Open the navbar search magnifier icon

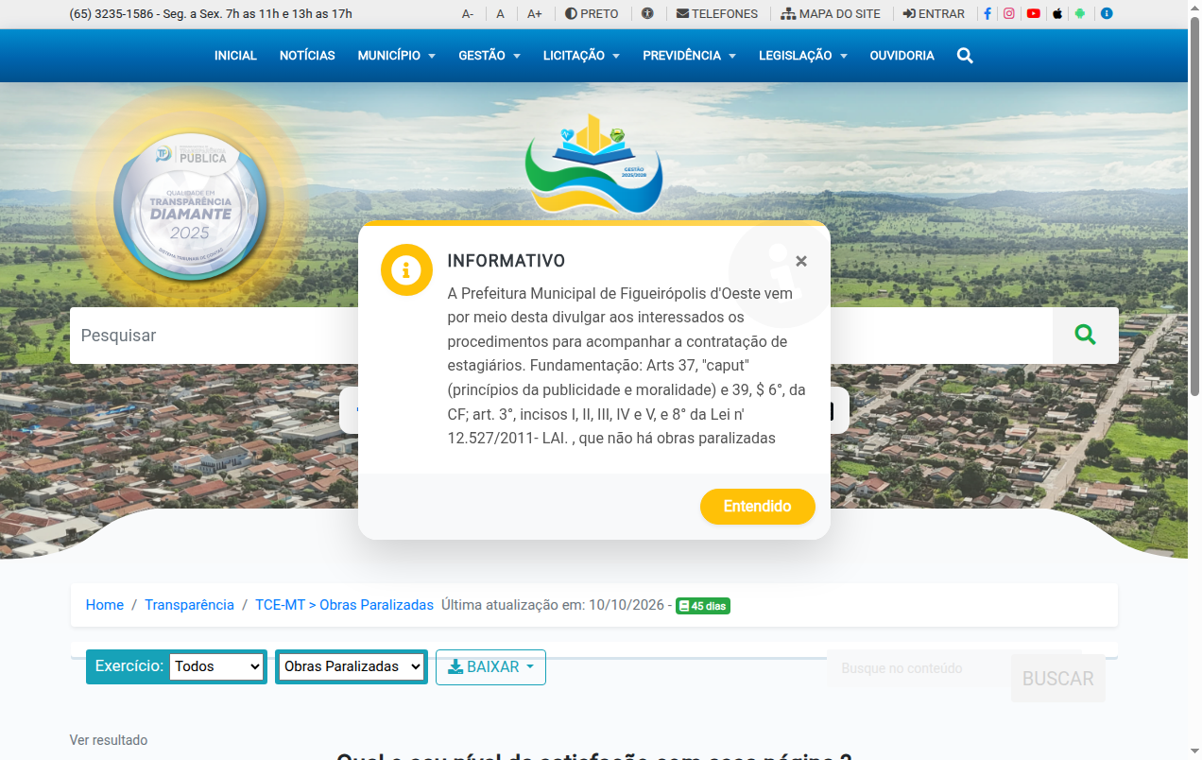[x=965, y=56]
